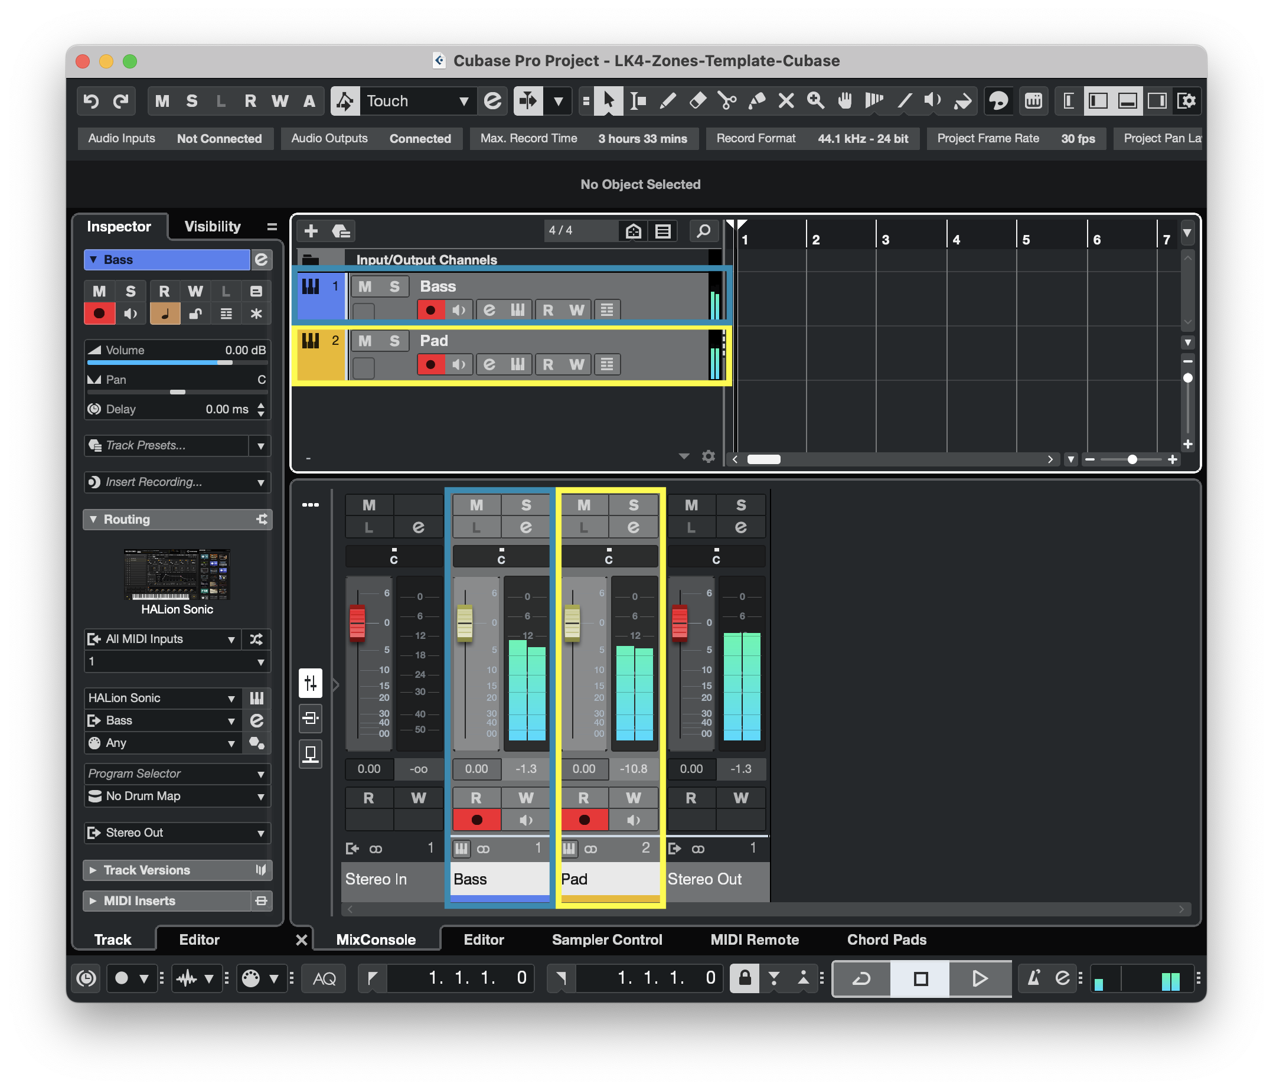Open the fader section icon in MixConsole
This screenshot has height=1090, width=1273.
coord(311,683)
